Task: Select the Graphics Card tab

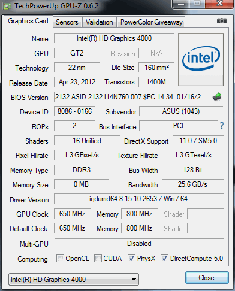Action: click(28, 21)
